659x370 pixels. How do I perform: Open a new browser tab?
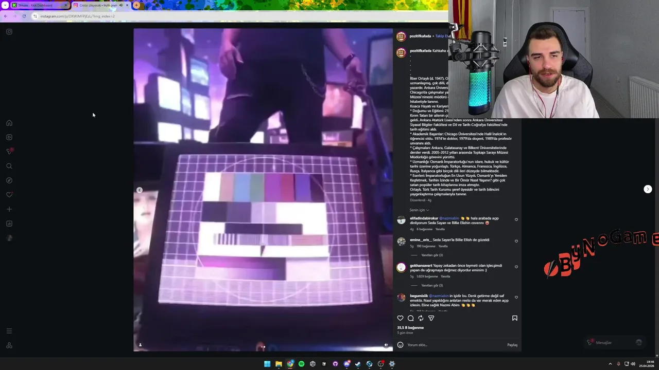[x=136, y=5]
